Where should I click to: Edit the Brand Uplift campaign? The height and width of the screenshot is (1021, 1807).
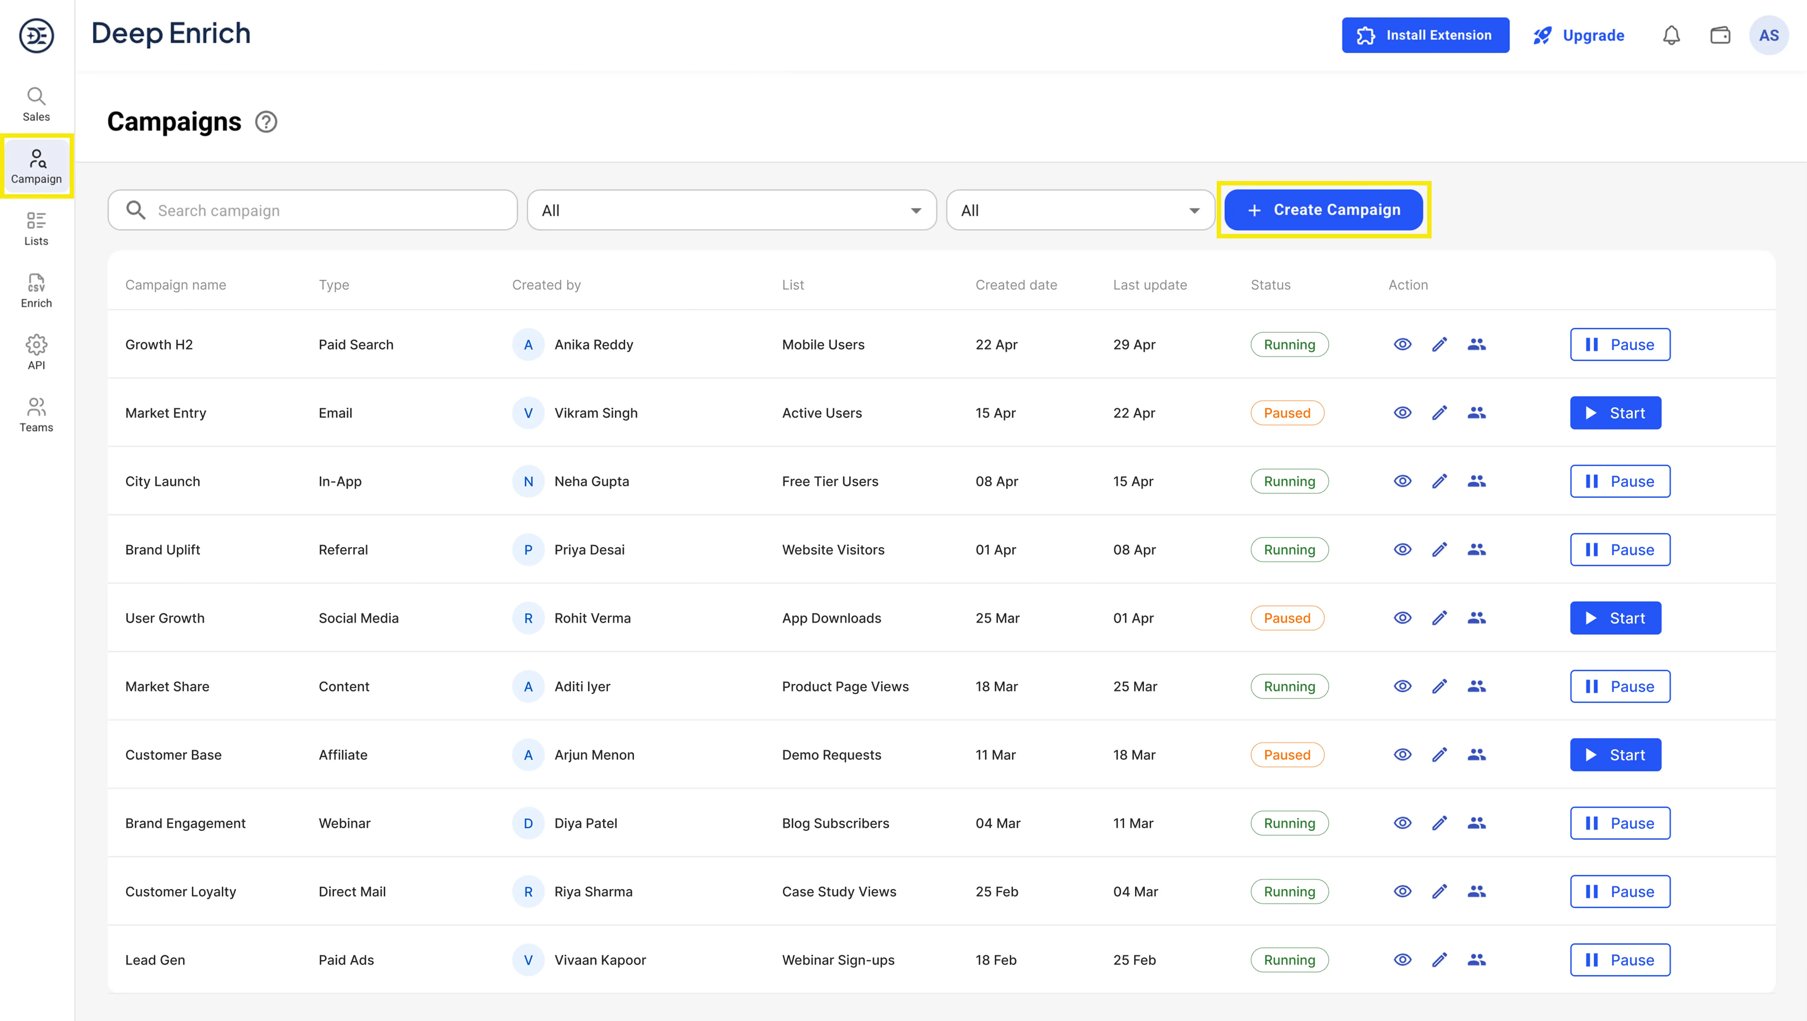(1440, 550)
